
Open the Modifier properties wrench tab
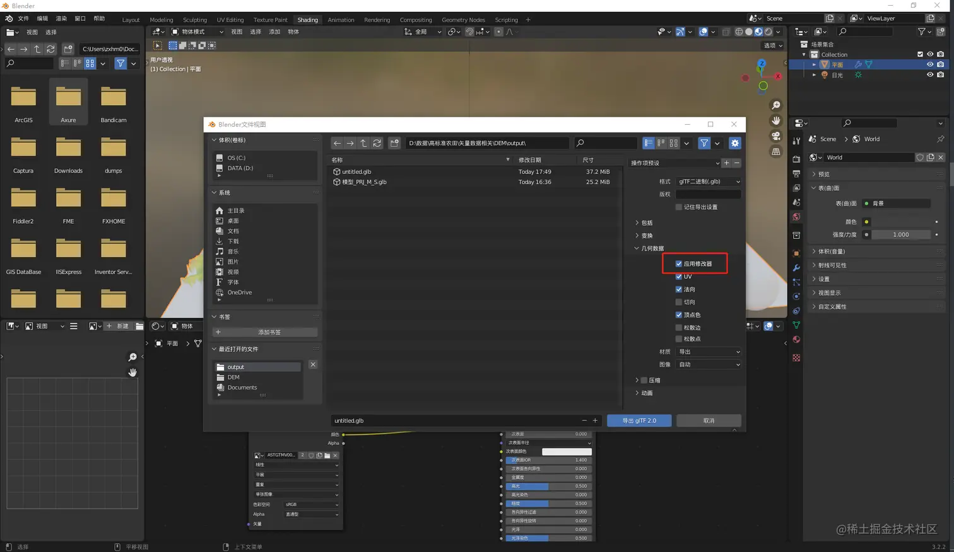click(x=796, y=268)
